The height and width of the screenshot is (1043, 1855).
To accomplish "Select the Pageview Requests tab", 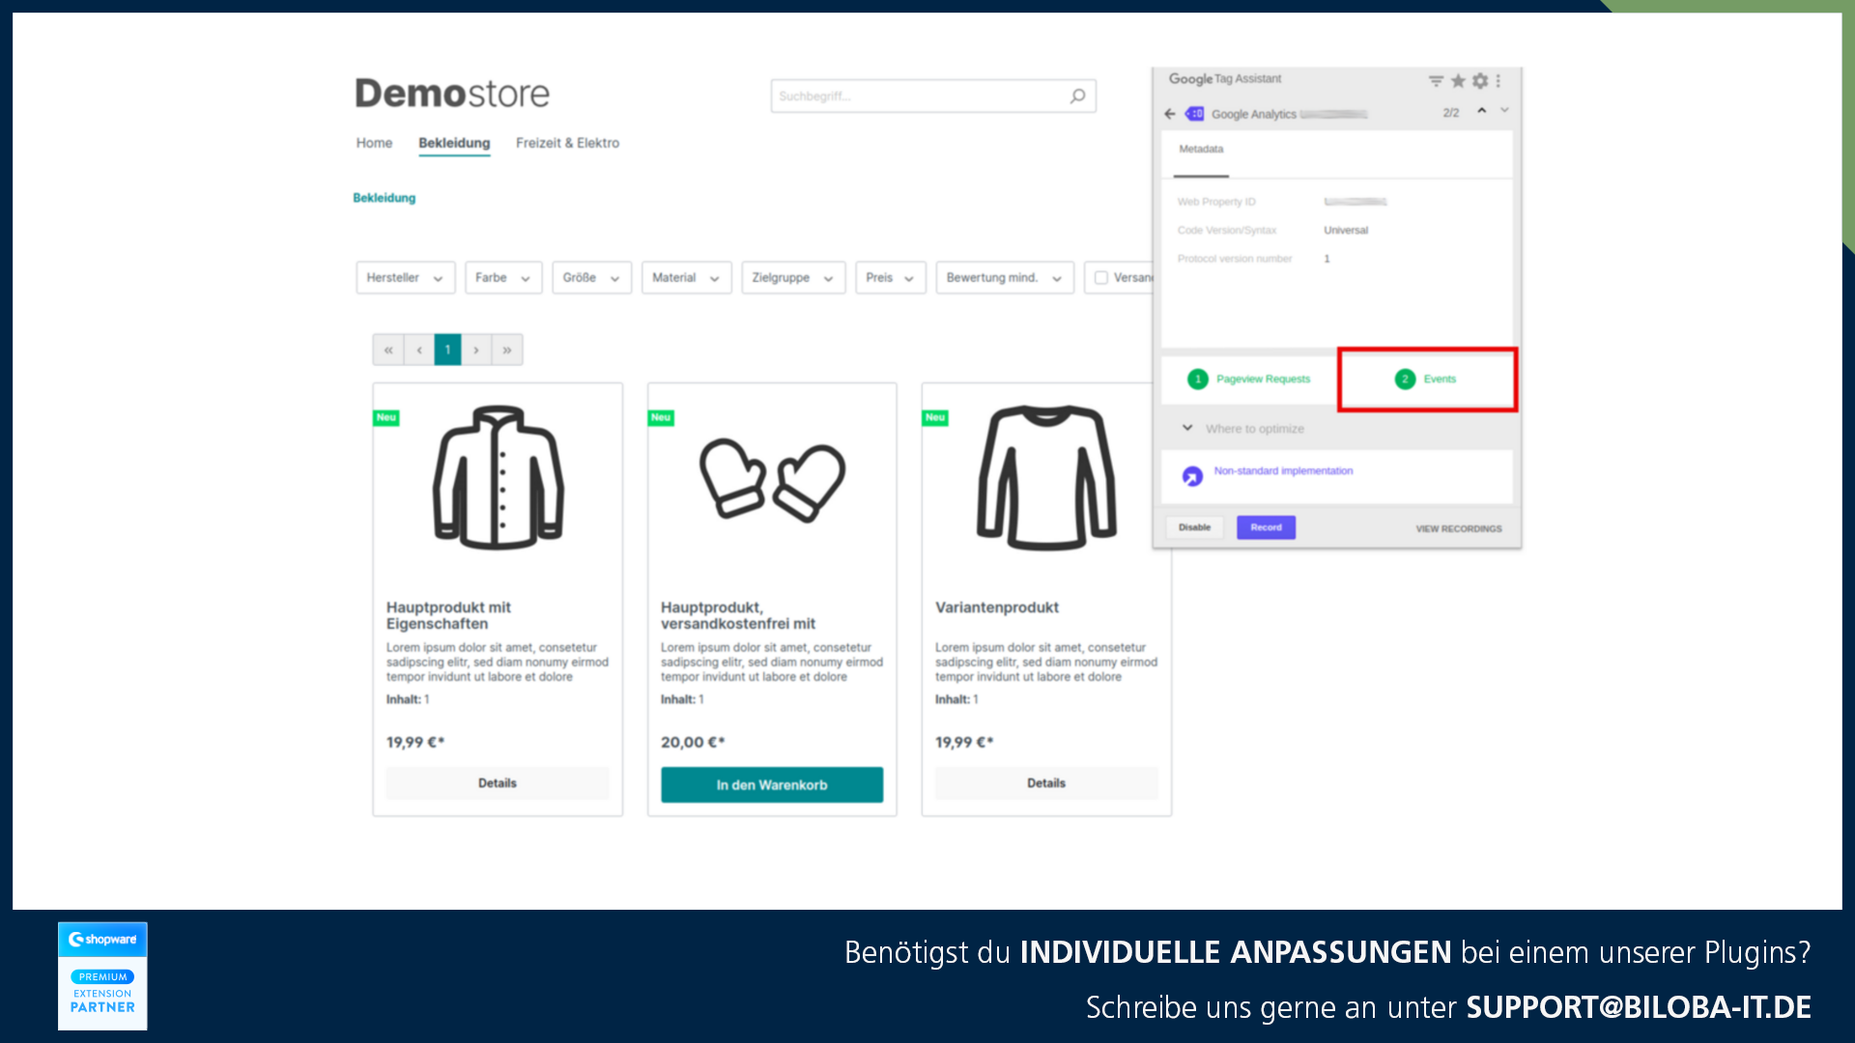I will [x=1249, y=380].
